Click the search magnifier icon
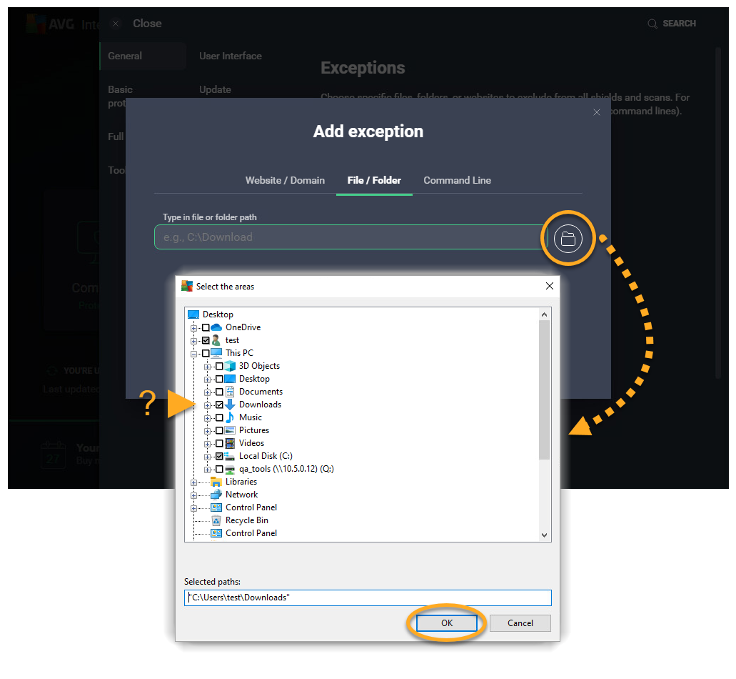 pyautogui.click(x=652, y=24)
